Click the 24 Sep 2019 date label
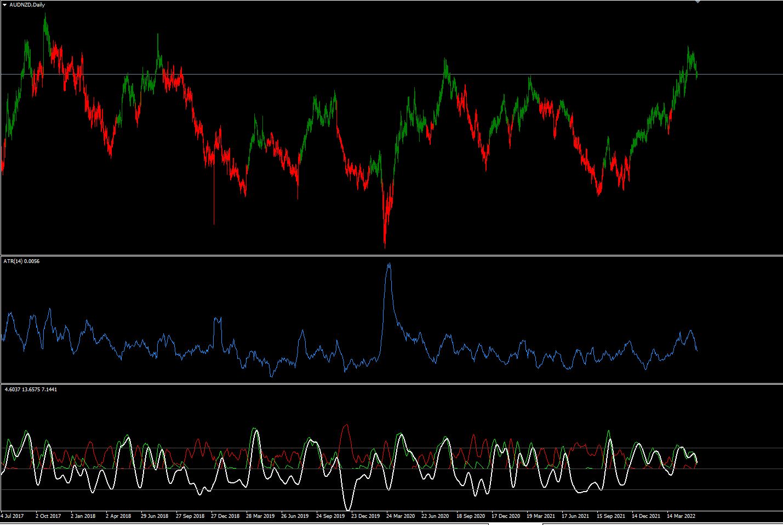Image resolution: width=783 pixels, height=525 pixels. [330, 516]
